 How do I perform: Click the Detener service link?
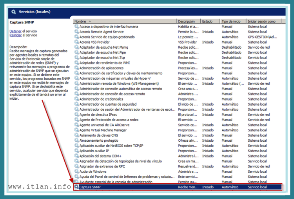(15, 31)
